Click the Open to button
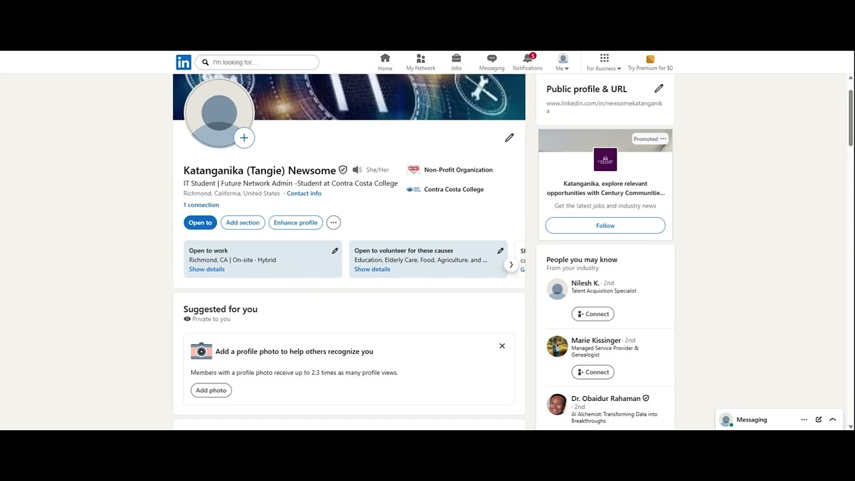The width and height of the screenshot is (855, 481). [200, 222]
